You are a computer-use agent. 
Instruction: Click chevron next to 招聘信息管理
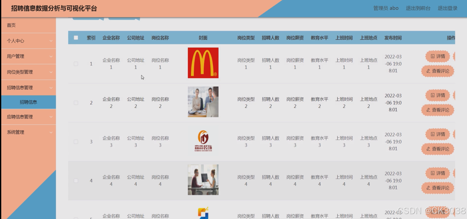tap(51, 88)
